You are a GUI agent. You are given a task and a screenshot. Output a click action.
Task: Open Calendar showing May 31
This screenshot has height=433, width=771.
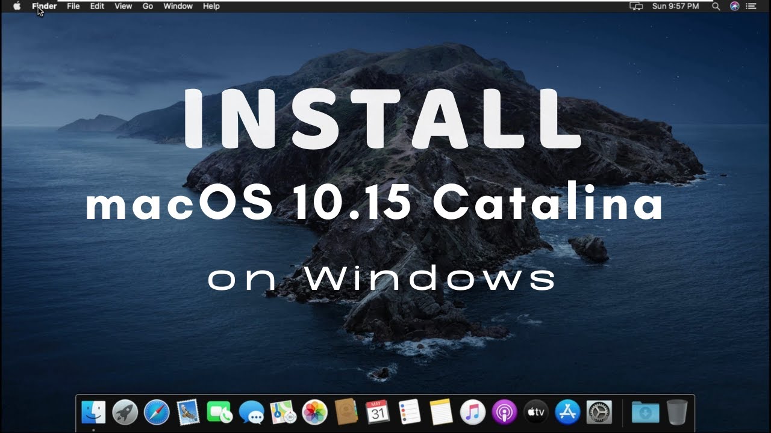point(378,413)
